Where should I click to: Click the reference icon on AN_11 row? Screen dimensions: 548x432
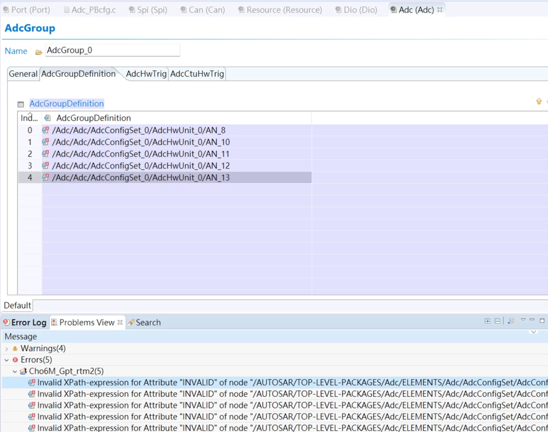46,154
